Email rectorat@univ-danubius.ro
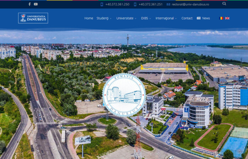The height and width of the screenshot is (159, 248). pyautogui.click(x=191, y=4)
